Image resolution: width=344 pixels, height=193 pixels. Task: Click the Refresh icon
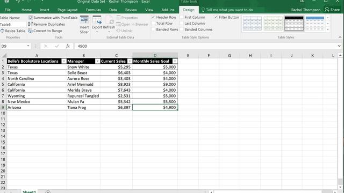109,20
